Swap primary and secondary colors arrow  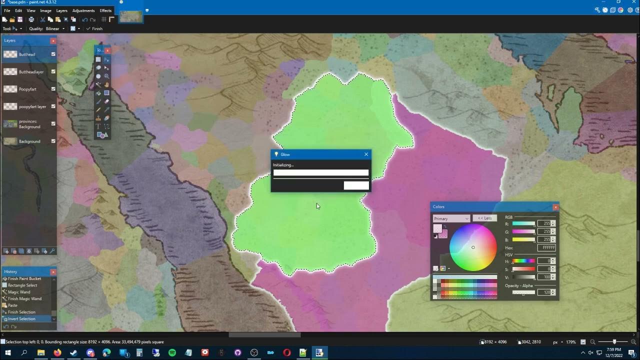[444, 226]
